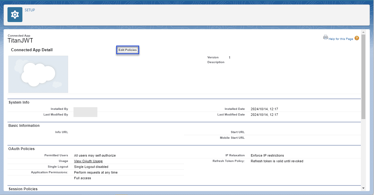Click the Connected App Detail heading

pyautogui.click(x=32, y=50)
